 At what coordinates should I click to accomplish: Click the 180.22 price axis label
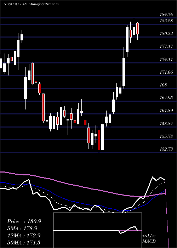coord(166,34)
